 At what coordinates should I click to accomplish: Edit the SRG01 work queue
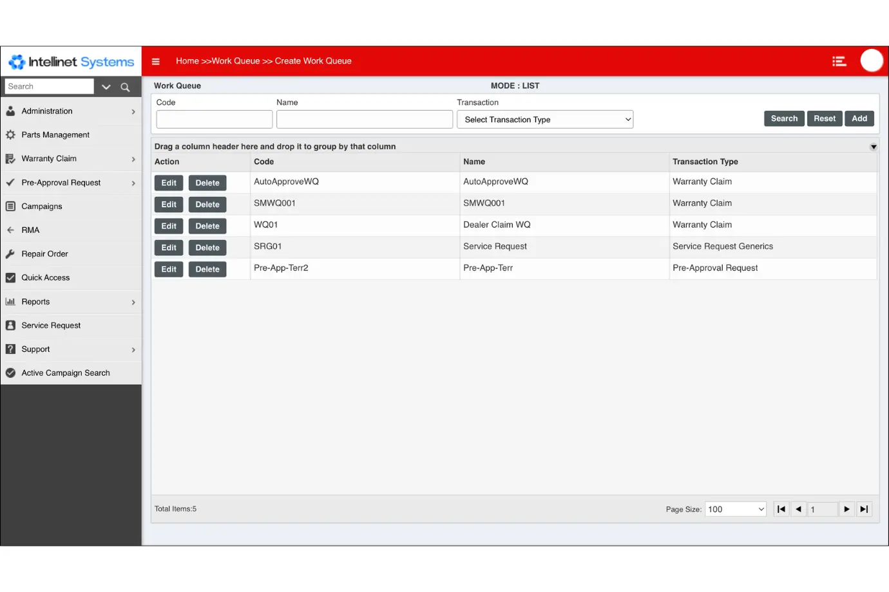169,248
